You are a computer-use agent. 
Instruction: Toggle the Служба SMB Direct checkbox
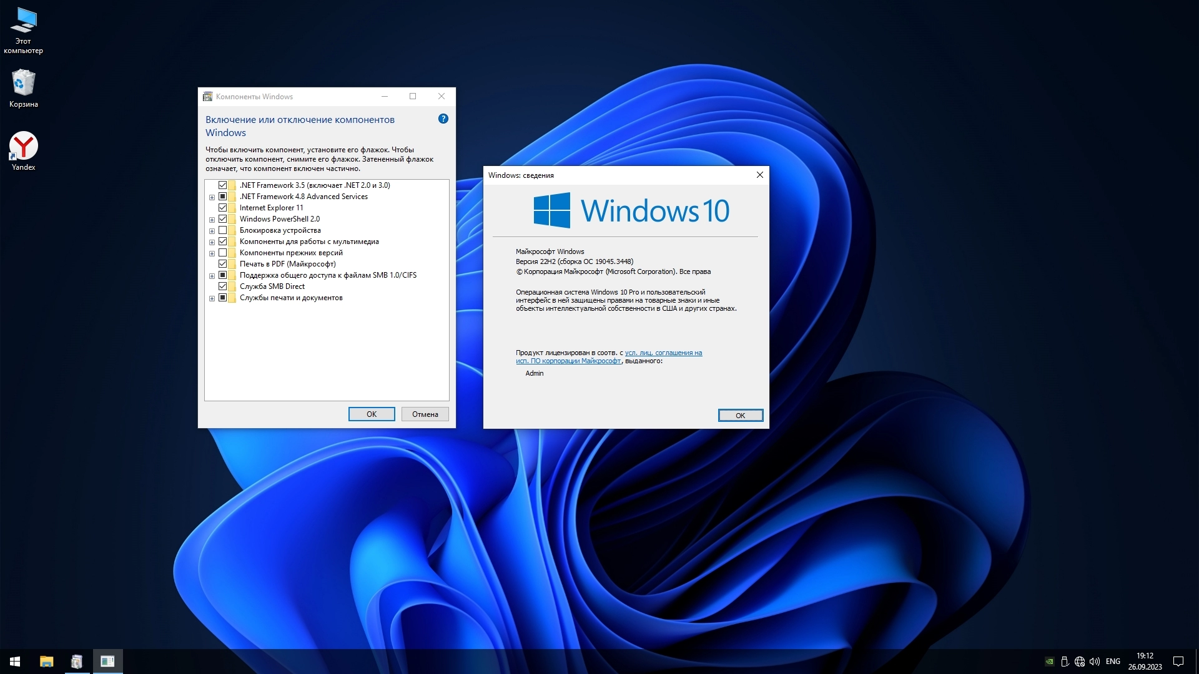[222, 286]
